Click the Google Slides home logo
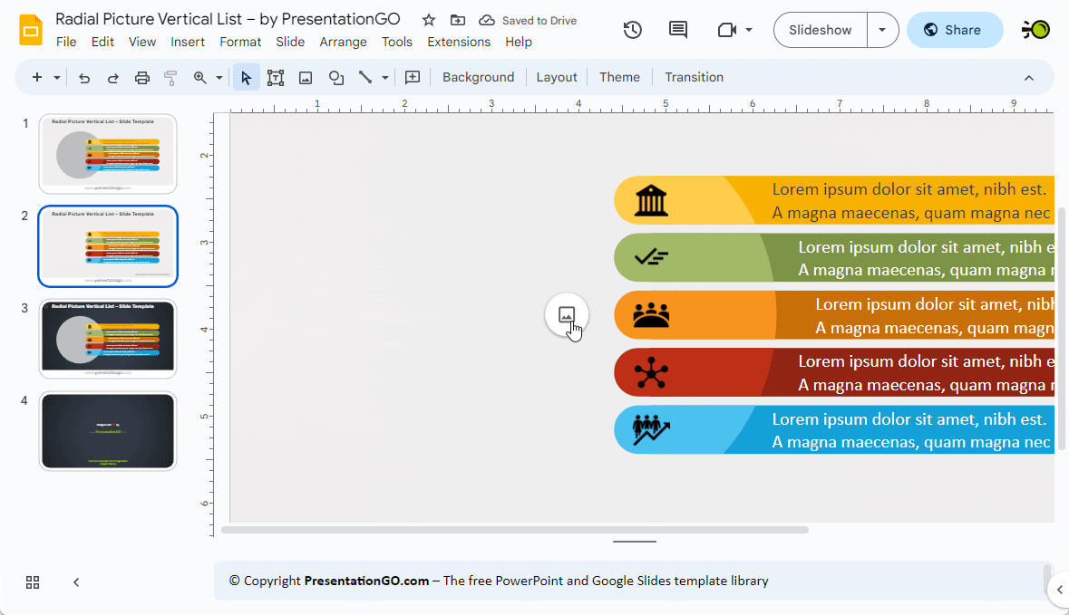 point(31,31)
